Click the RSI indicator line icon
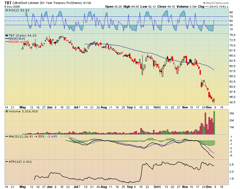 coord(6,10)
